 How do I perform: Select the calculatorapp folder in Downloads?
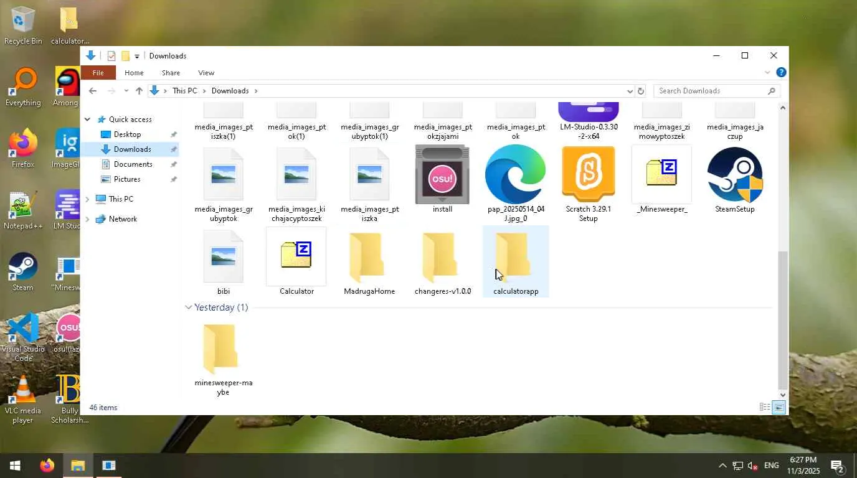pyautogui.click(x=516, y=261)
